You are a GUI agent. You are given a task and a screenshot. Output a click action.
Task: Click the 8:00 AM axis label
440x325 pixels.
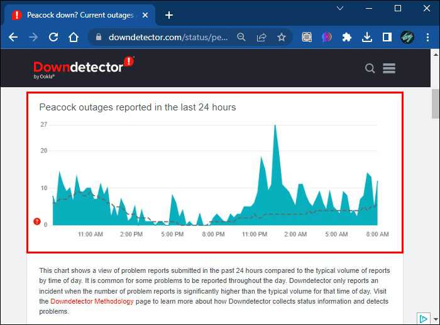(x=377, y=234)
